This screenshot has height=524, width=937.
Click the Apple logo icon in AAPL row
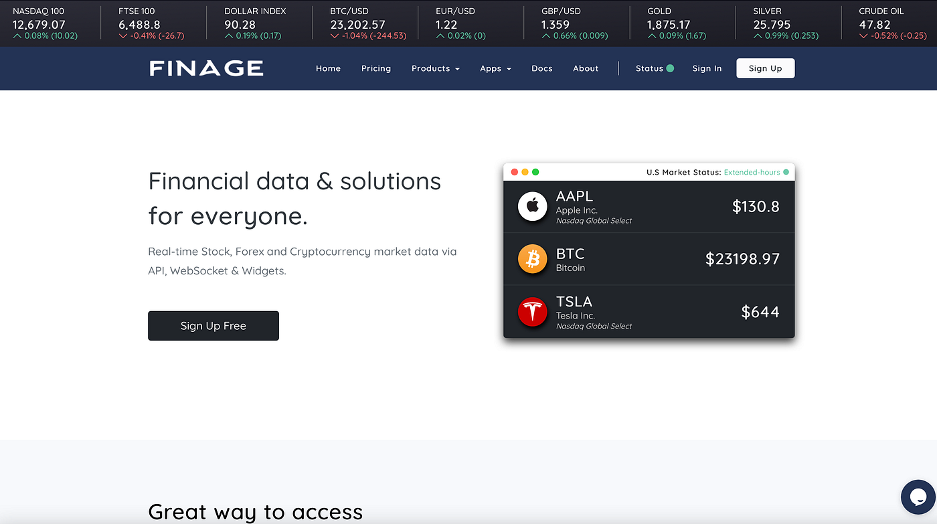533,206
